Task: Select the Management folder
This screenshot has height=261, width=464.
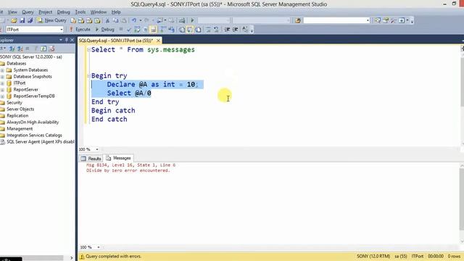Action: (x=20, y=129)
